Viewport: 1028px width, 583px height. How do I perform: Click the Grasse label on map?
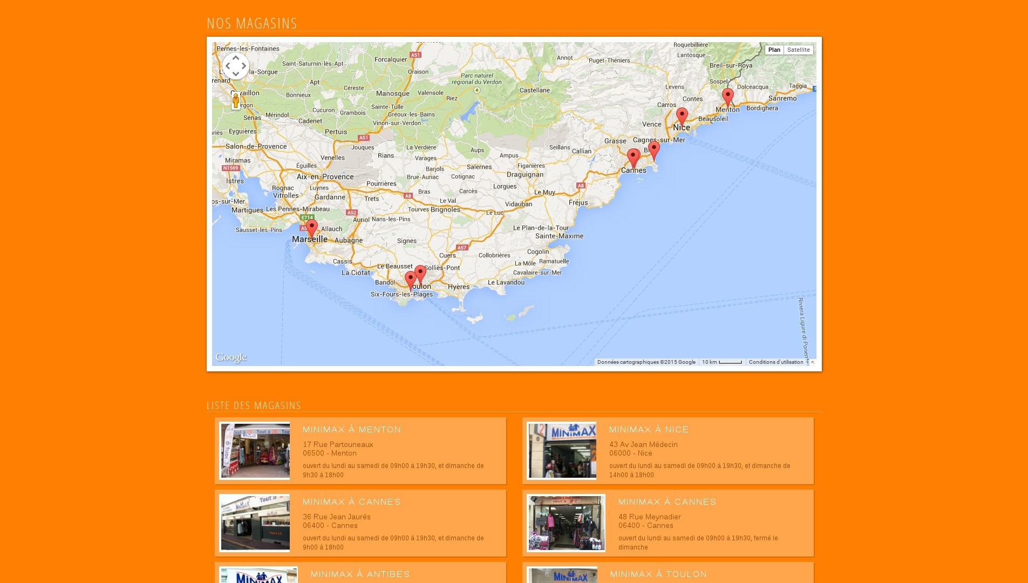[615, 141]
